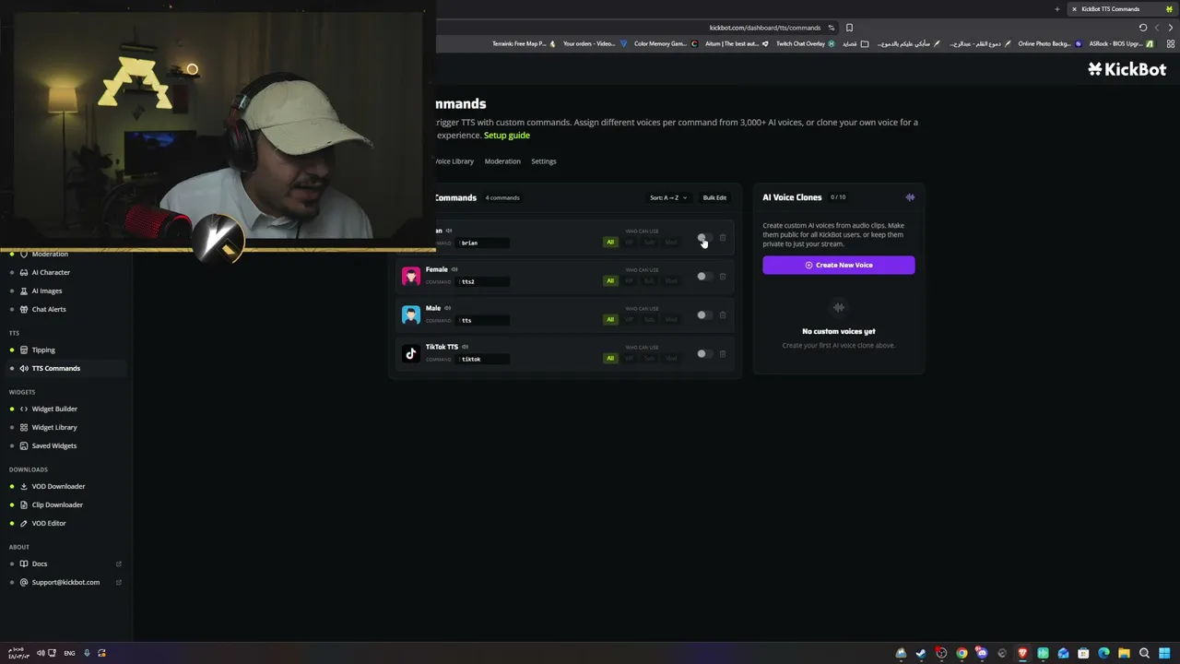Open Tipping in the sidebar
Viewport: 1180px width, 664px height.
pos(43,350)
